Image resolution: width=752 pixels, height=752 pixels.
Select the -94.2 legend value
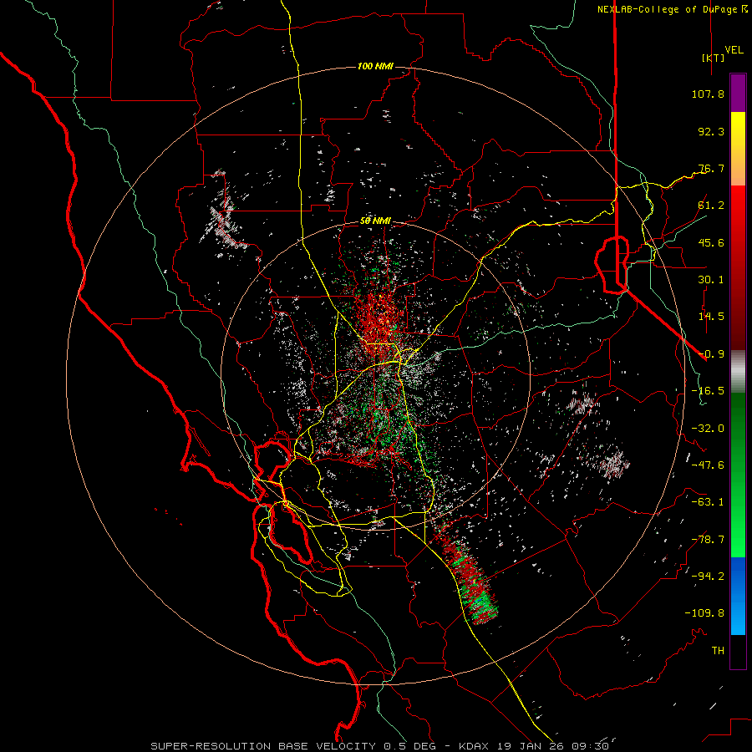(708, 577)
